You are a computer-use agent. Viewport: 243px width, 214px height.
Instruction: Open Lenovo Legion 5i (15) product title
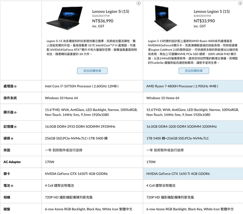point(111,11)
